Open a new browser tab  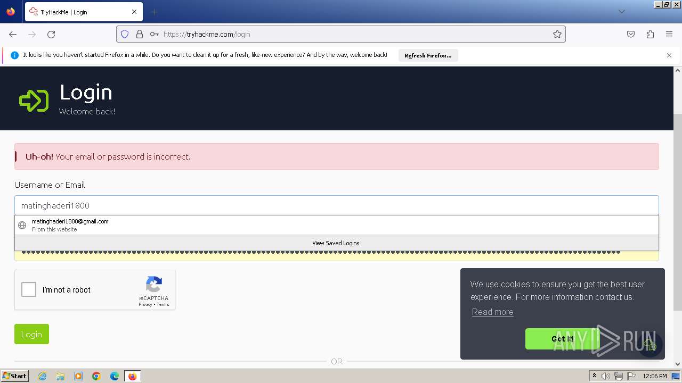click(154, 12)
